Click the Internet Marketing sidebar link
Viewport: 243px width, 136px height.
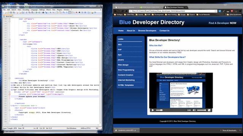[126, 80]
